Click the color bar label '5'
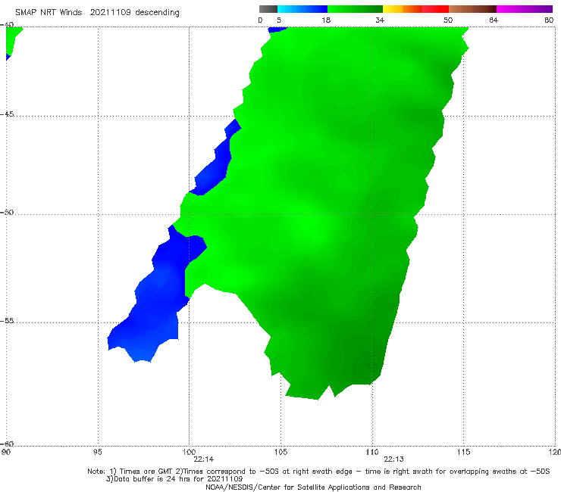 click(279, 20)
